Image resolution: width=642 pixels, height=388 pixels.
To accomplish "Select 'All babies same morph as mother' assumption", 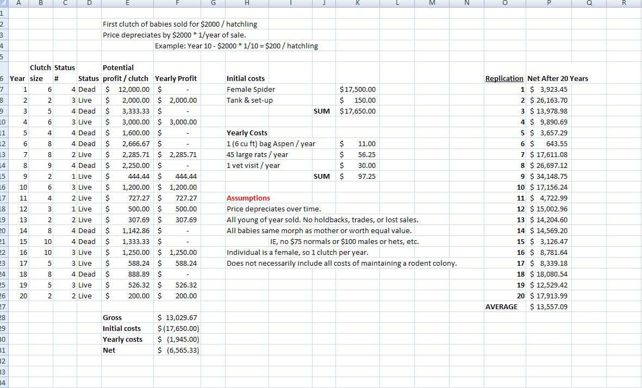I will coord(319,231).
